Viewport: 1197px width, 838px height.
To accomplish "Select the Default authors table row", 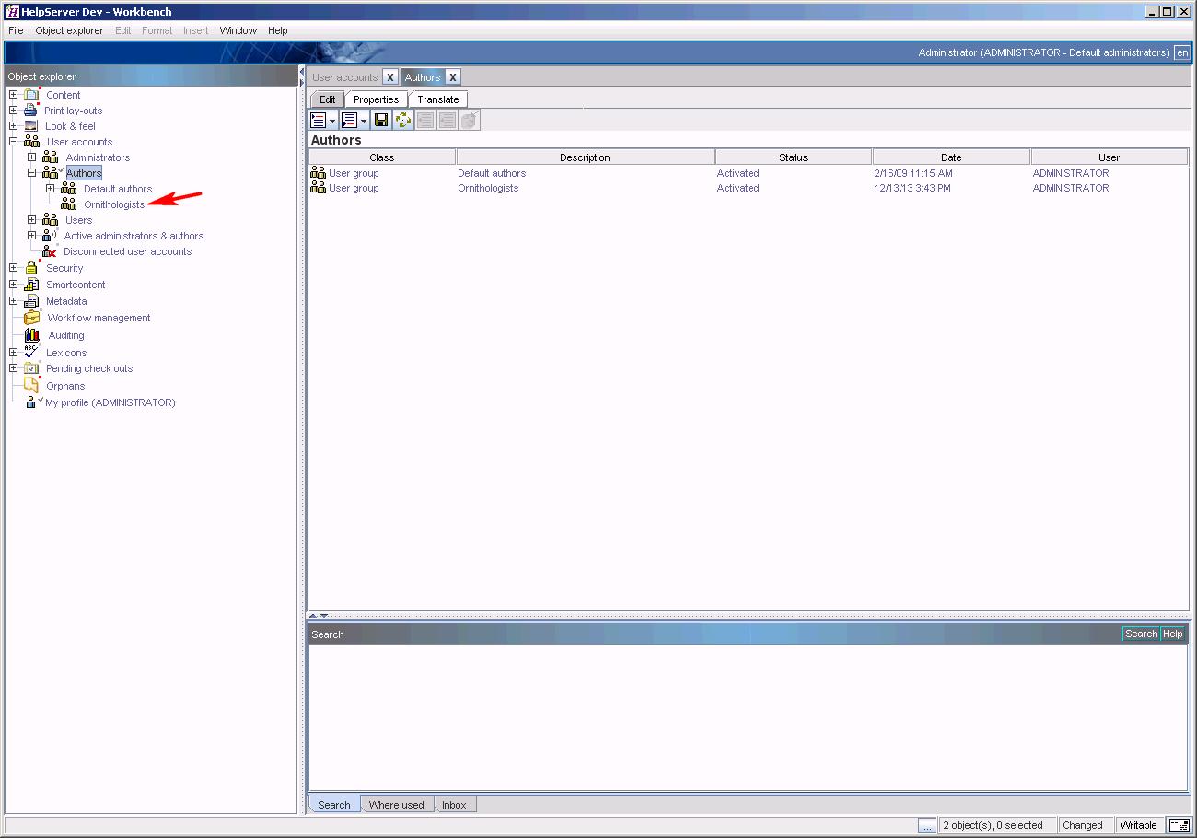I will (748, 173).
